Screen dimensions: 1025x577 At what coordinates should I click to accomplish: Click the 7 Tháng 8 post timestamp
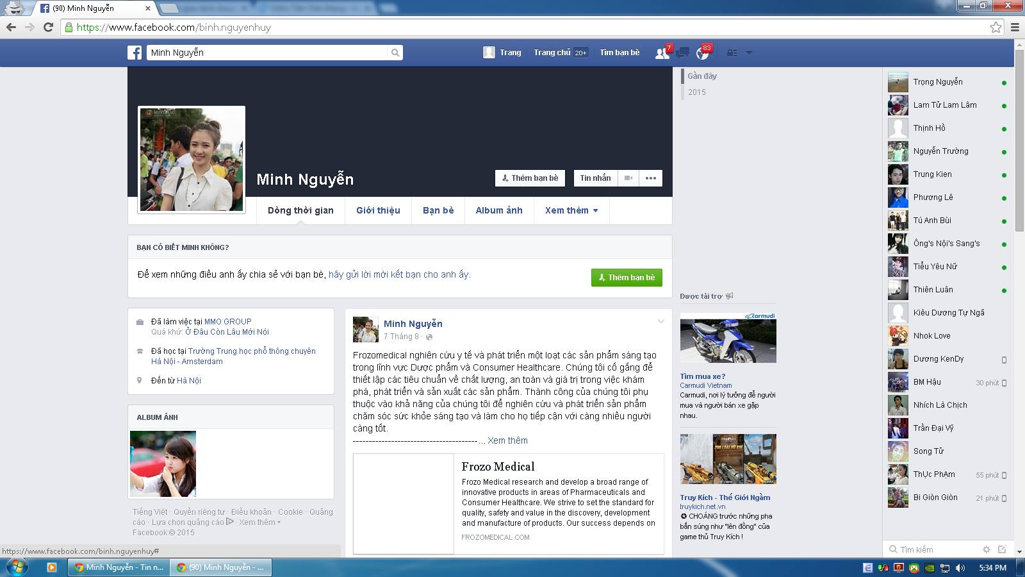[x=401, y=337]
